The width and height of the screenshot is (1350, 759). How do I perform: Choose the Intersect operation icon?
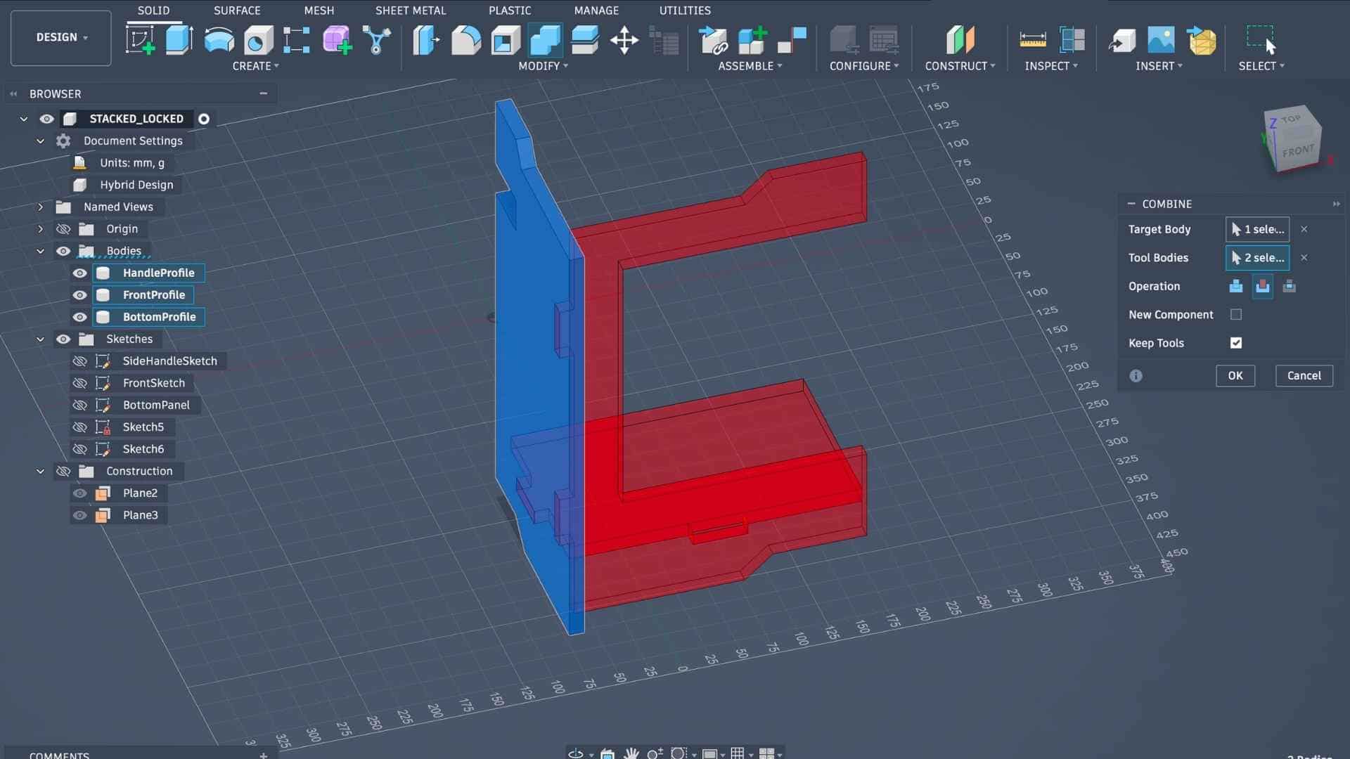(x=1289, y=286)
